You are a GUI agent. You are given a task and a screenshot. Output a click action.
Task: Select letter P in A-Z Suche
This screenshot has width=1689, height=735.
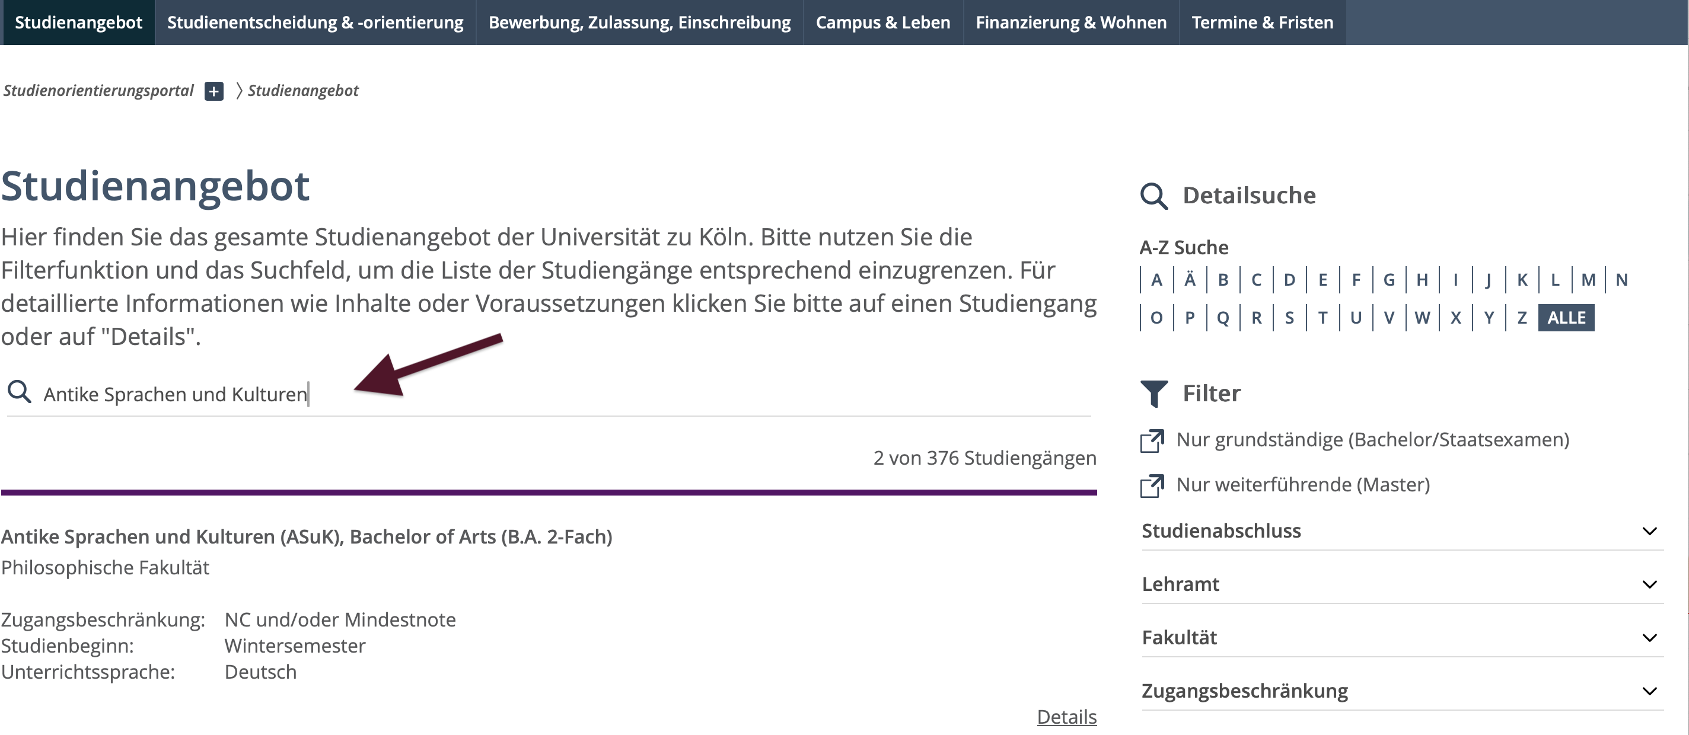pyautogui.click(x=1190, y=318)
